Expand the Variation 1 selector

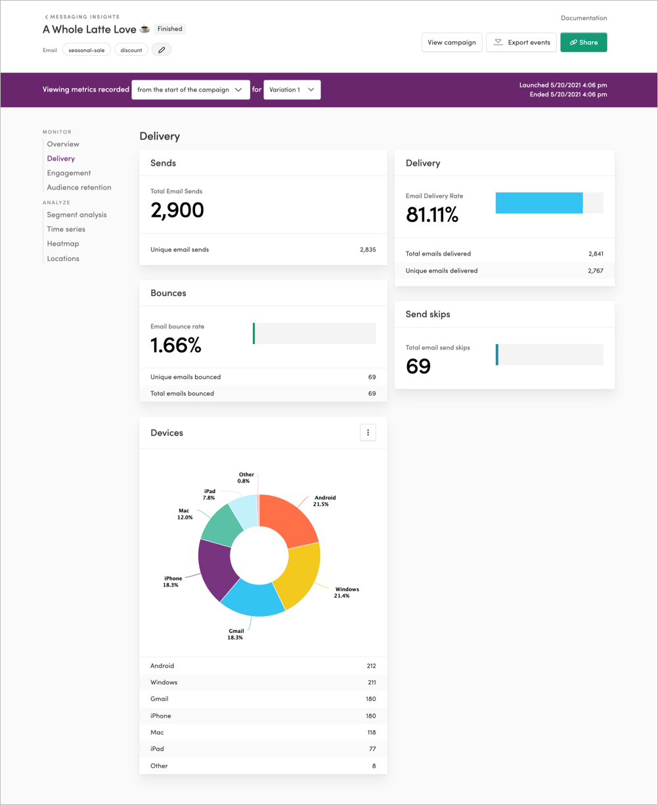click(x=291, y=89)
